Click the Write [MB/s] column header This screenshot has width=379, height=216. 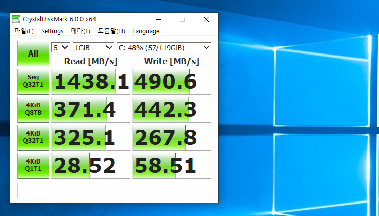172,61
